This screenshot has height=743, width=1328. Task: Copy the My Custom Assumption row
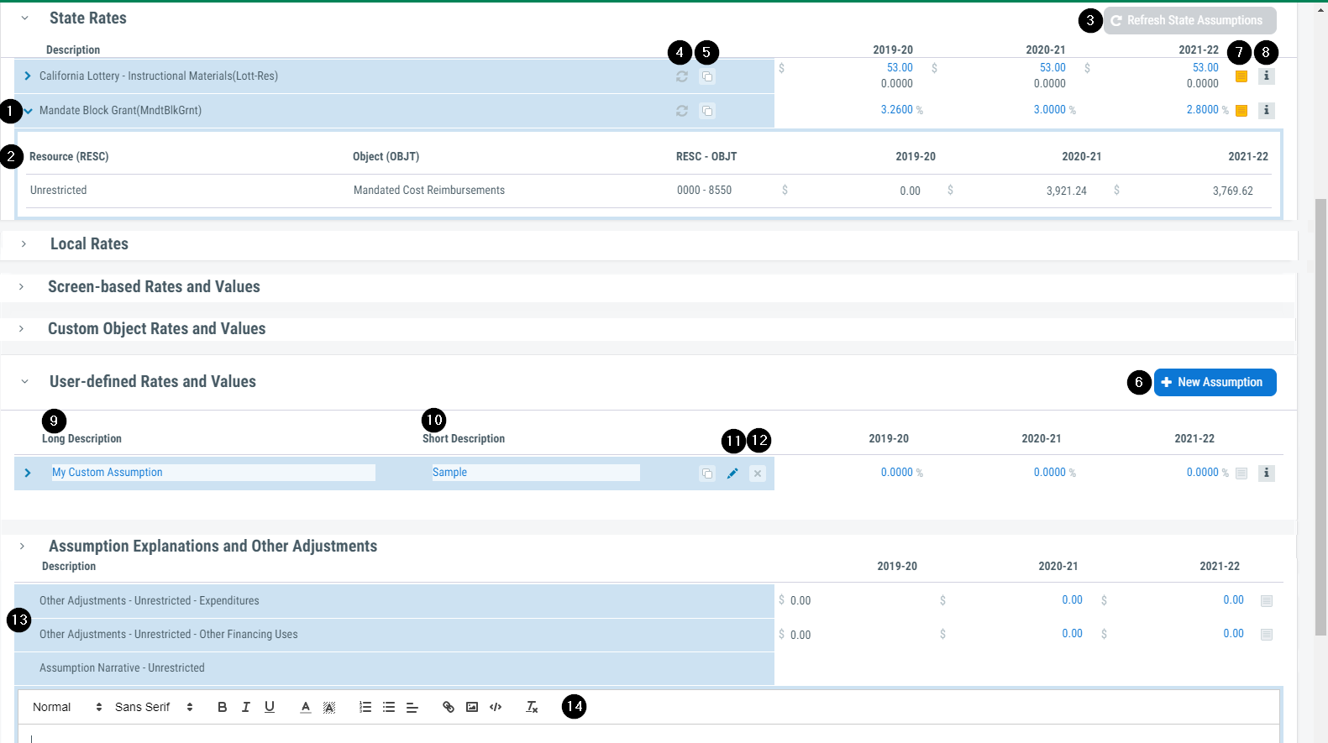[x=707, y=474]
